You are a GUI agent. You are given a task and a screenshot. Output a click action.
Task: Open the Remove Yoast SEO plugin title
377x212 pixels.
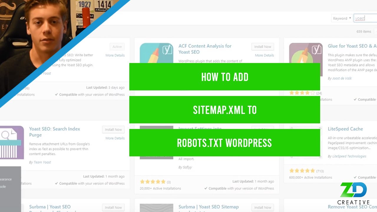[352, 207]
